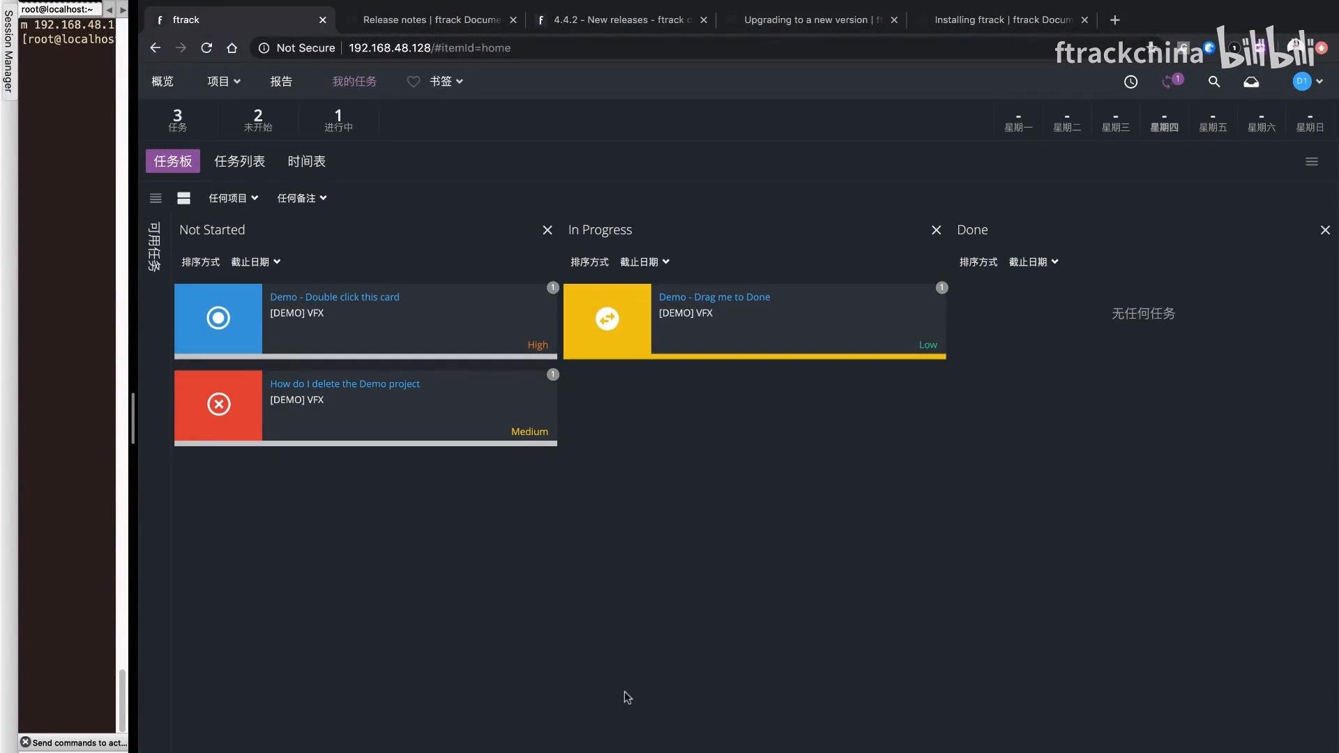Viewport: 1339px width, 753px height.
Task: Open the 报告 reports menu
Action: 281,82
